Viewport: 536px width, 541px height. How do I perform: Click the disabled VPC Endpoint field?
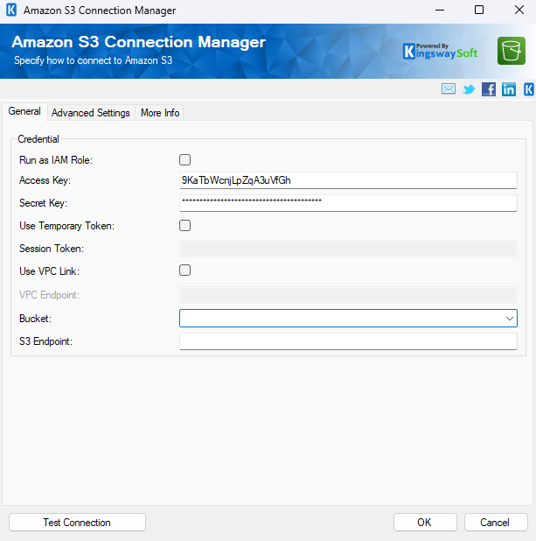348,295
